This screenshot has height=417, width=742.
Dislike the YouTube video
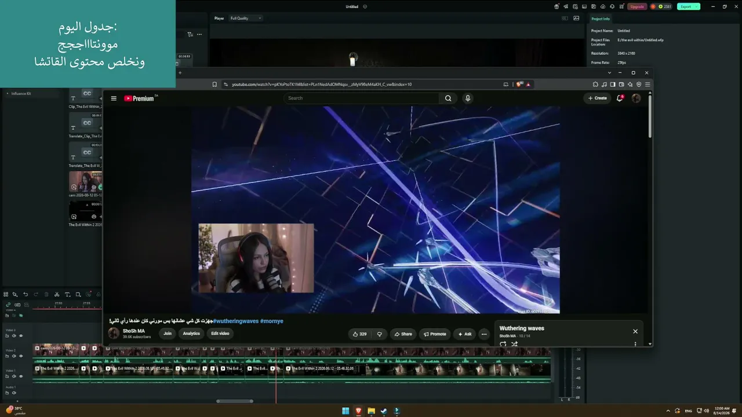[380, 334]
